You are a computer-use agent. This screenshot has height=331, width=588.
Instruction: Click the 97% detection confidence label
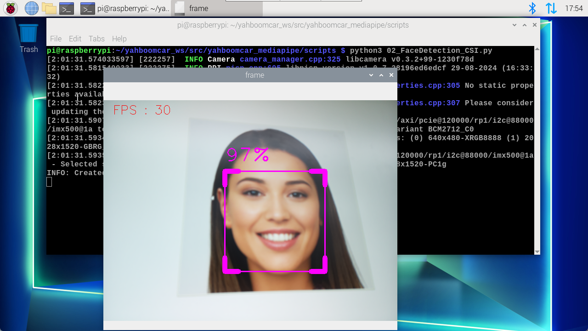point(248,155)
